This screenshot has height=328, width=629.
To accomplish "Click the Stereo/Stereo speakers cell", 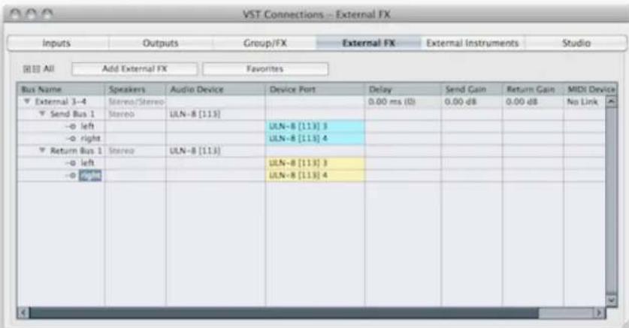I will click(x=135, y=102).
